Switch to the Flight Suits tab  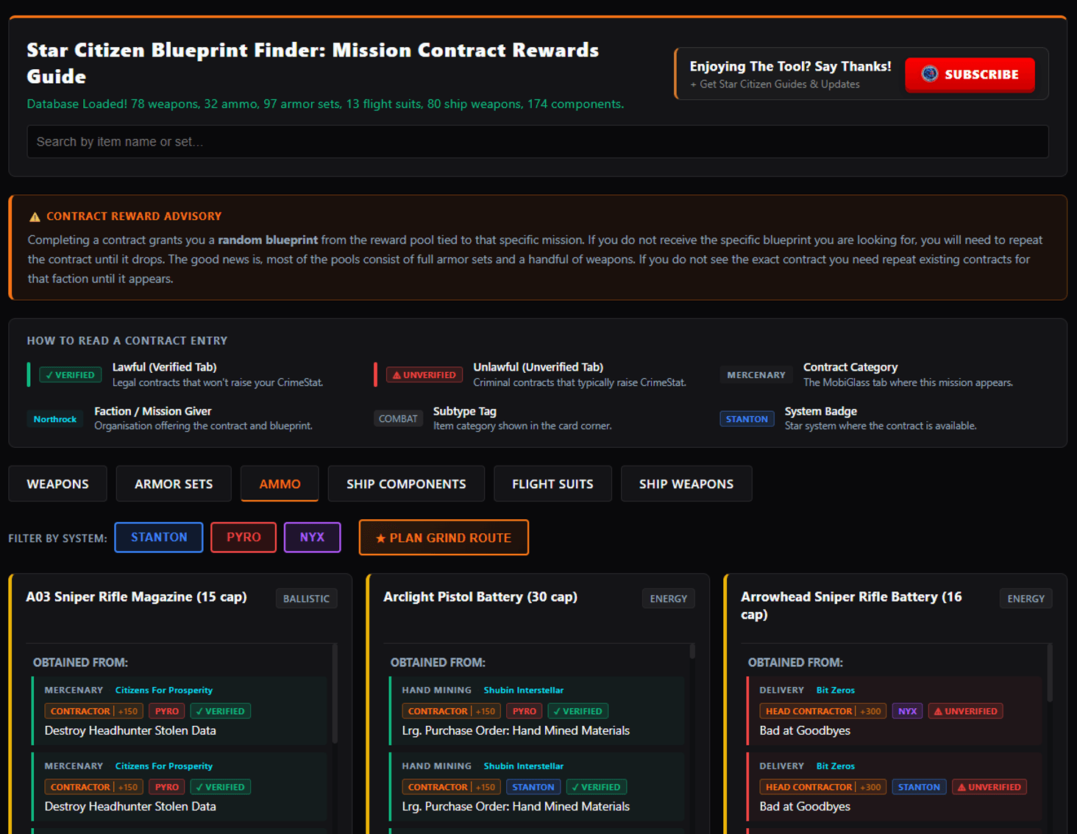552,484
